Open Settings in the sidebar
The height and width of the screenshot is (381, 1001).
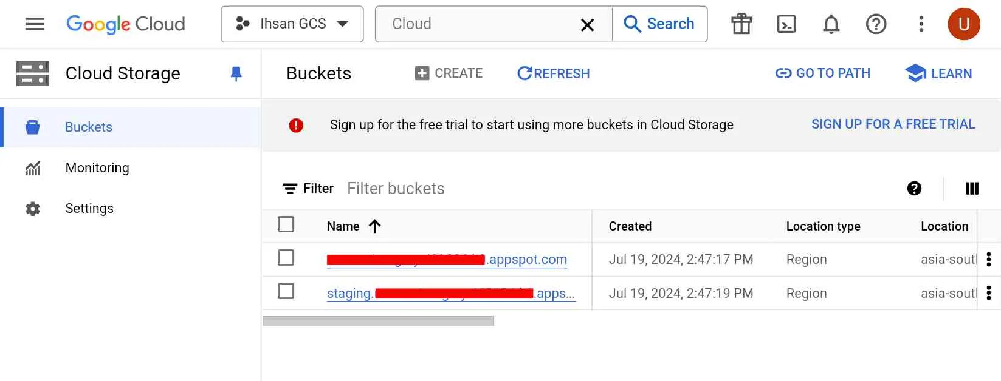tap(89, 209)
